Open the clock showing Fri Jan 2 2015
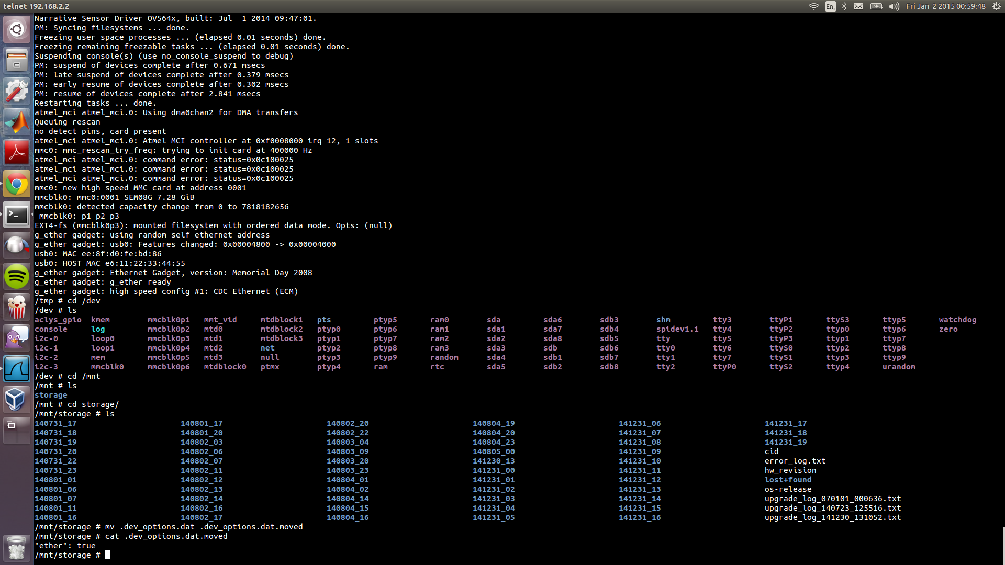This screenshot has width=1005, height=565. pyautogui.click(x=945, y=6)
